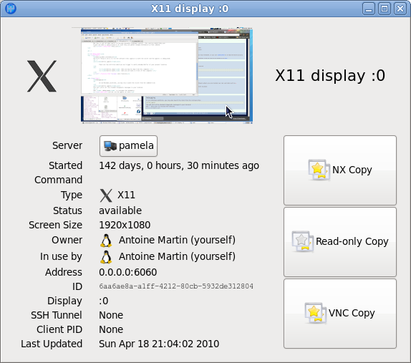Minimize the X11 display window

click(369, 9)
